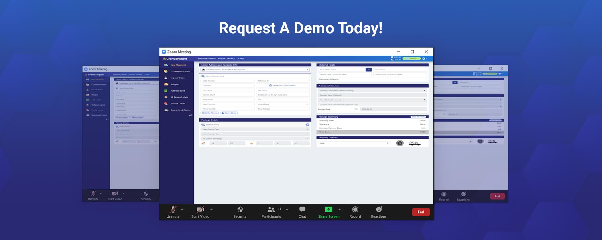Toggle the Postmark Date checkbox
602x240 pixels.
[x=356, y=109]
